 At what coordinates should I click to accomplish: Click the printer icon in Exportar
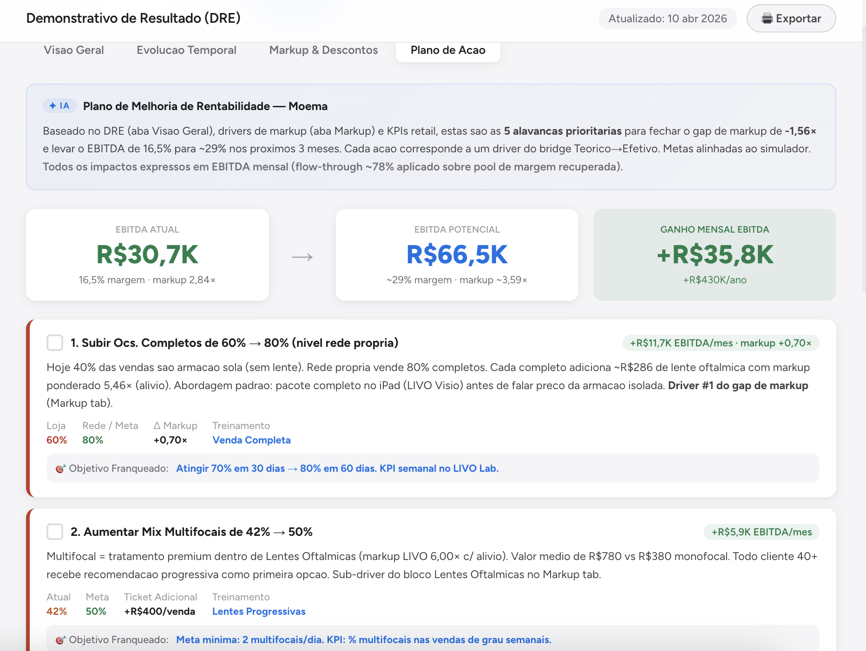pos(767,19)
